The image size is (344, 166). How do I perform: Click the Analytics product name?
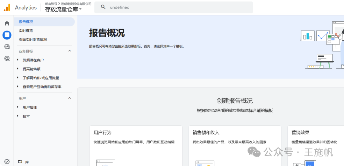[x=26, y=8]
